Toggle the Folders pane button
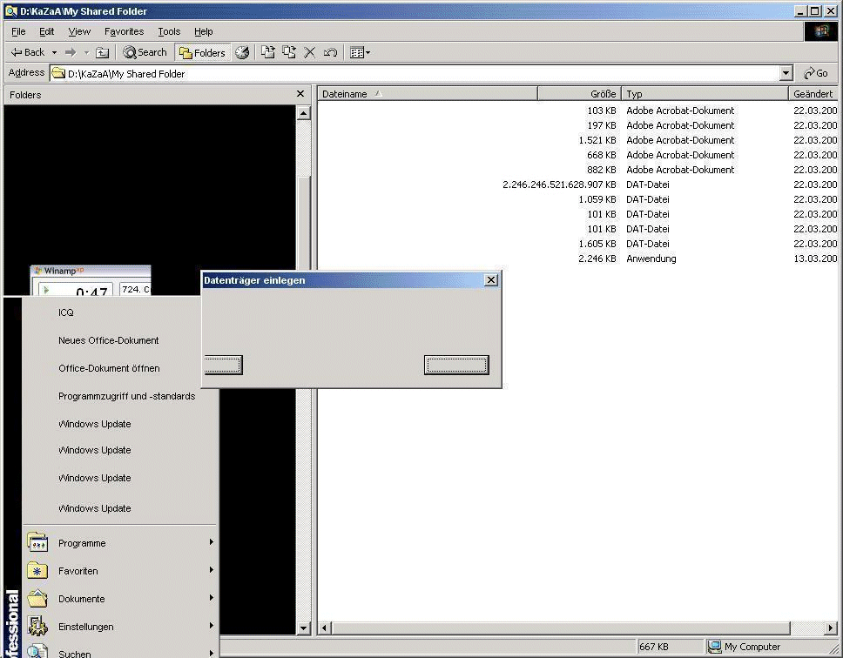The height and width of the screenshot is (658, 843). 202,52
